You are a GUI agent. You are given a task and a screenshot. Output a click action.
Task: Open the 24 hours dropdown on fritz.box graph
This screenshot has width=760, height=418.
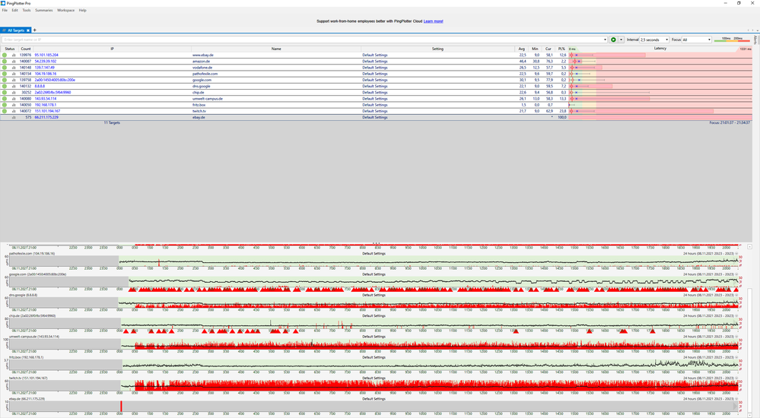[x=736, y=357]
